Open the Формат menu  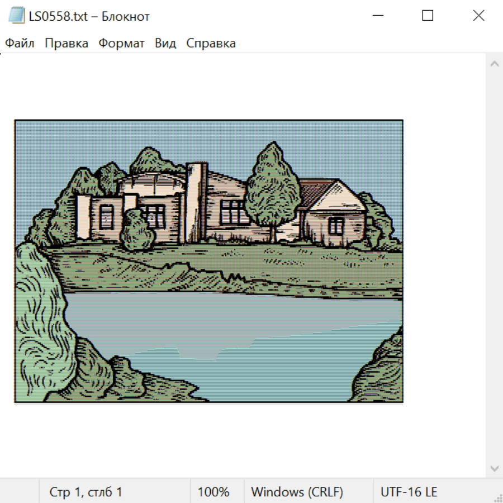coord(121,43)
